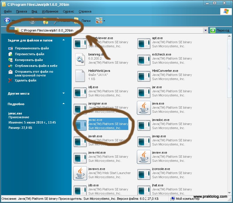
Task: Select the beanreg.dll gear icon
Action: point(80,59)
